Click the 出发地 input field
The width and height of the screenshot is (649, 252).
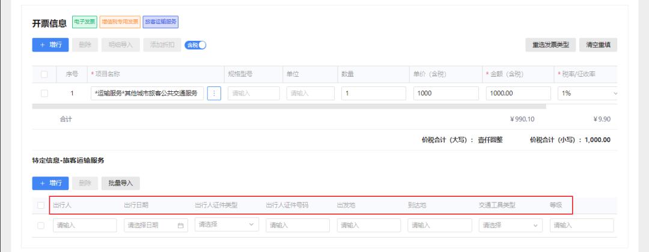point(369,226)
